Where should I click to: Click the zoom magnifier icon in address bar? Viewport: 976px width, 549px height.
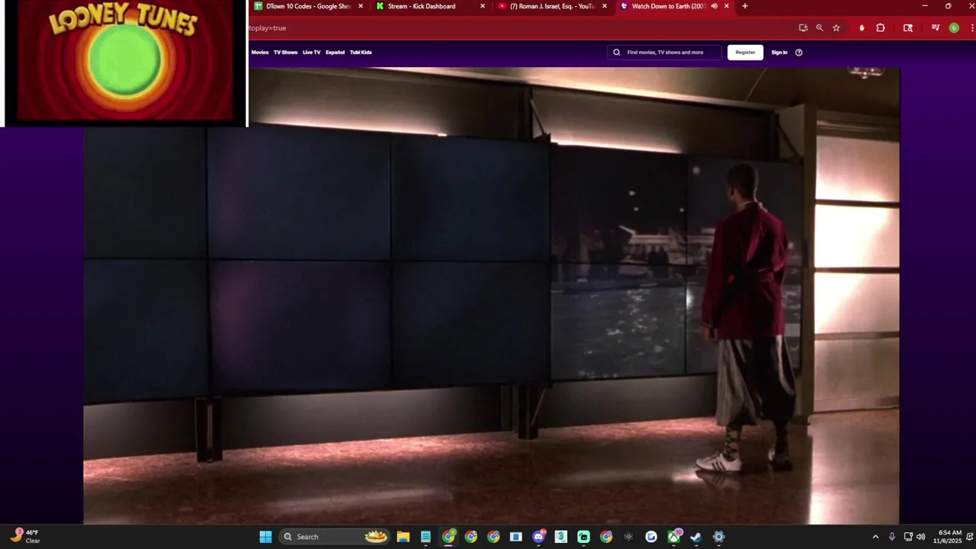820,27
